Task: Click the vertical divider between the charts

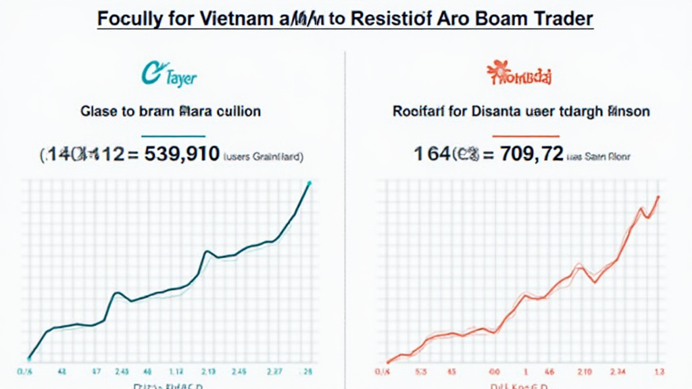Action: (x=345, y=203)
